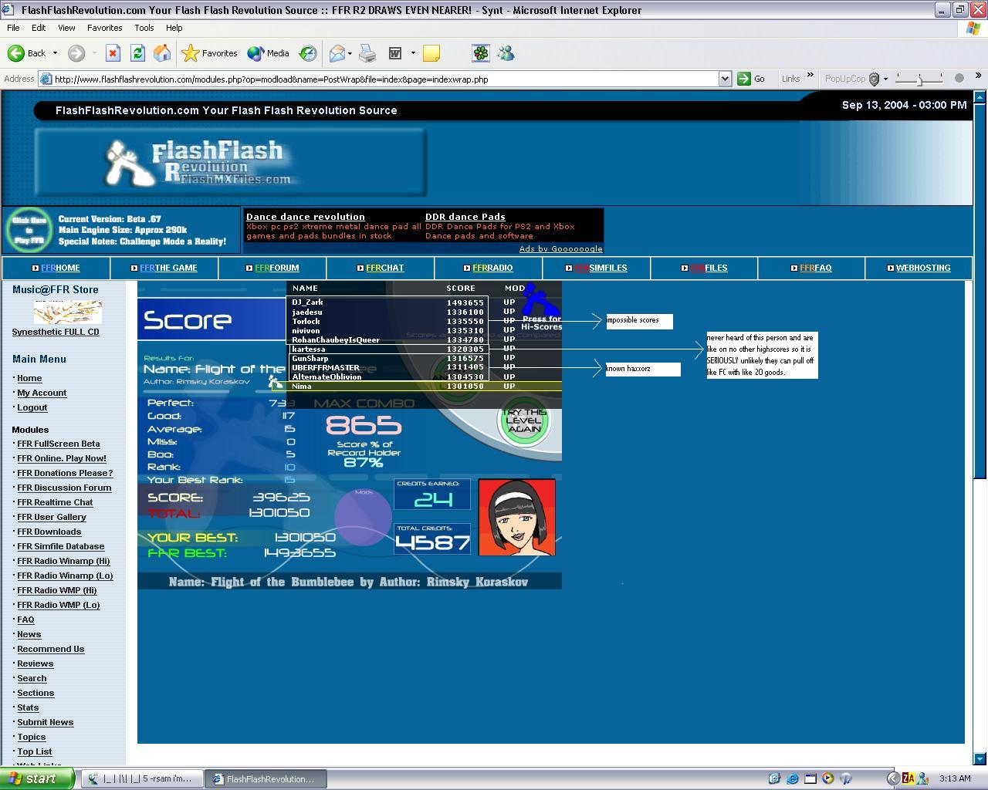Open the History toolbar icon
This screenshot has height=790, width=988.
[308, 53]
